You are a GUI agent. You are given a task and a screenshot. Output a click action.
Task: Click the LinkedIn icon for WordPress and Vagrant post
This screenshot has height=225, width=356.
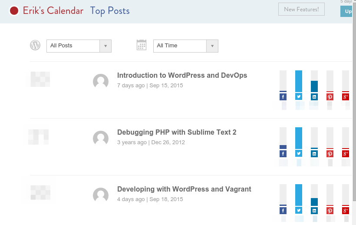pos(314,211)
